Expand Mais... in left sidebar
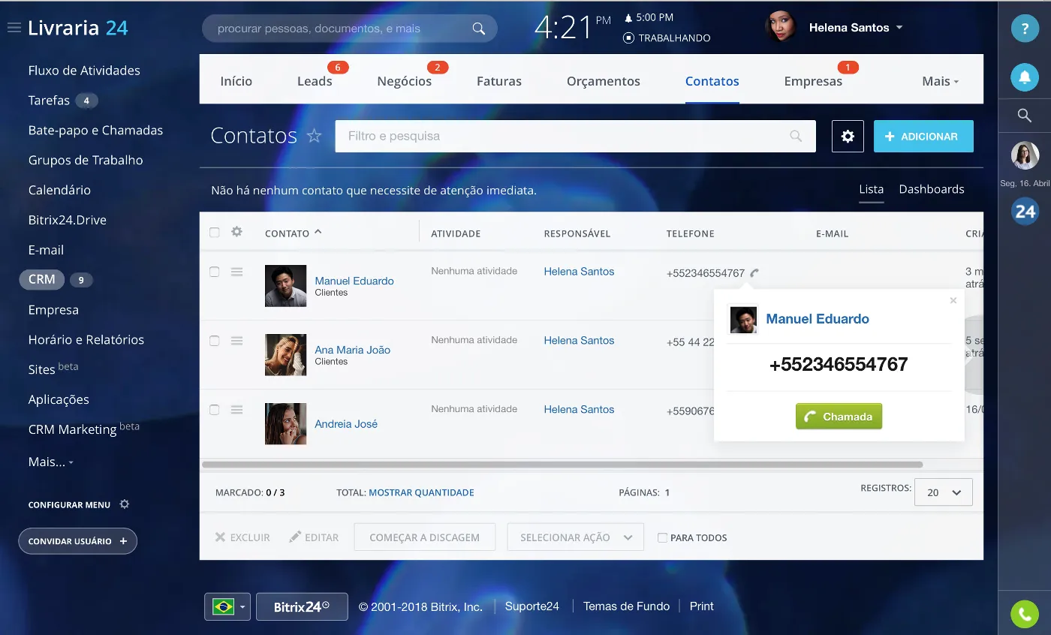 pyautogui.click(x=51, y=462)
